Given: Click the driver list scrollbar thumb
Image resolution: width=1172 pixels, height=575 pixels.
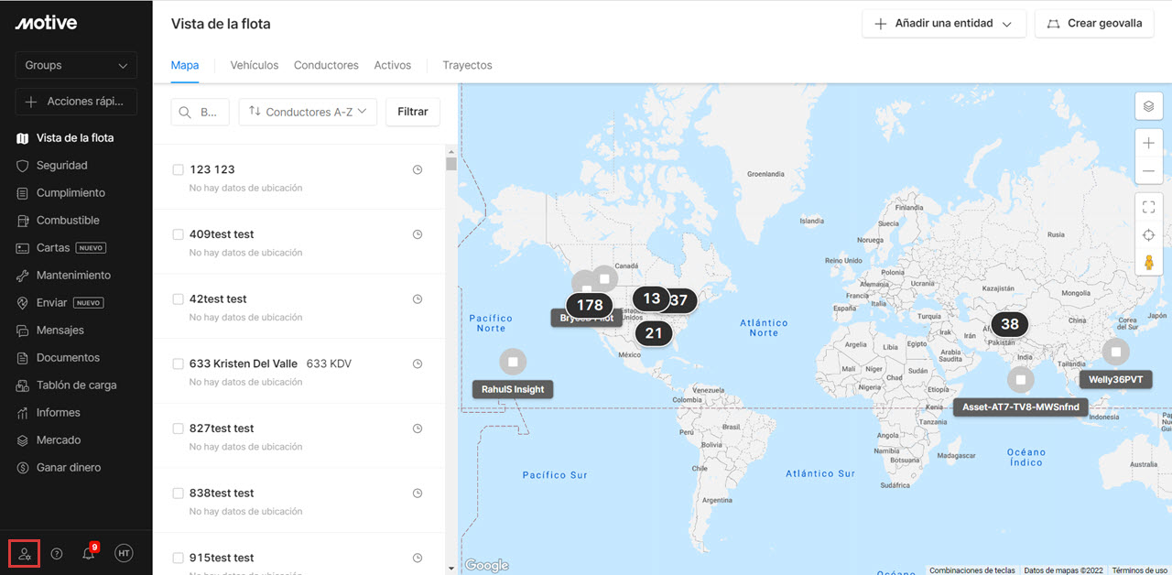Looking at the screenshot, I should pyautogui.click(x=450, y=164).
